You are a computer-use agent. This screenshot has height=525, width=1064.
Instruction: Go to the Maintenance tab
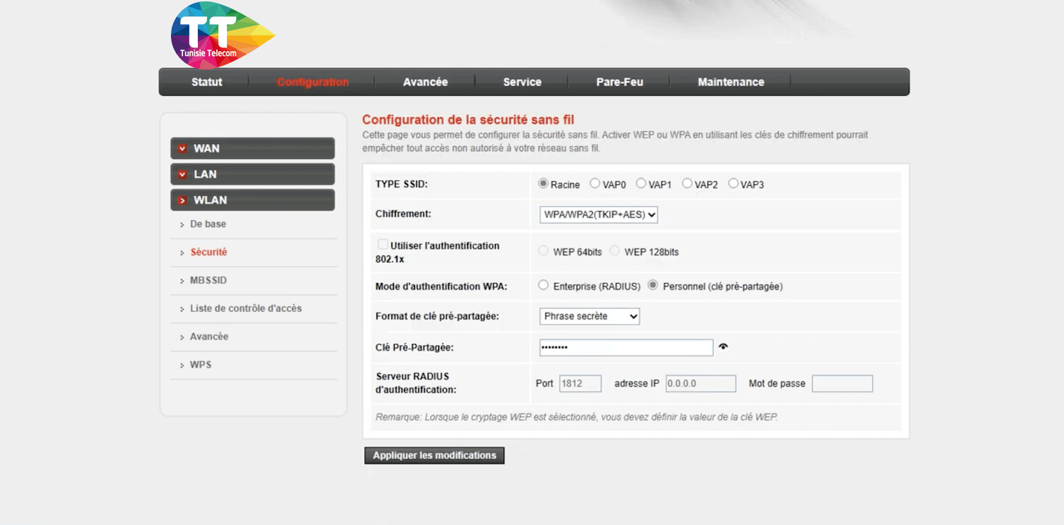[x=731, y=82]
